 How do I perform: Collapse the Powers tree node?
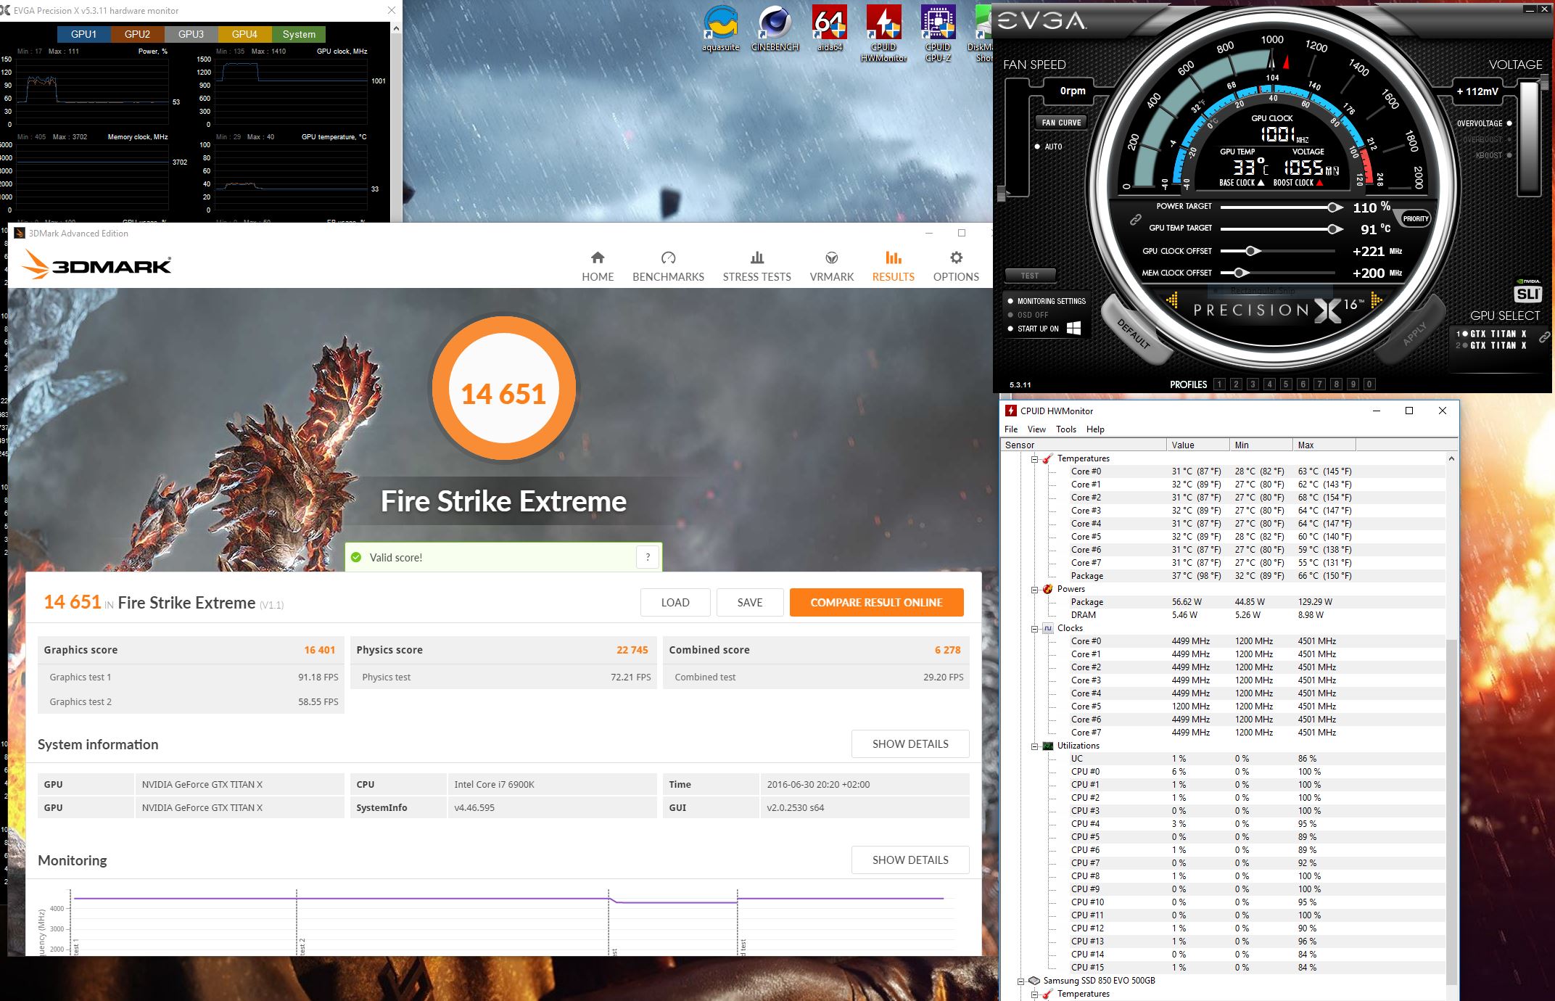pyautogui.click(x=1035, y=589)
